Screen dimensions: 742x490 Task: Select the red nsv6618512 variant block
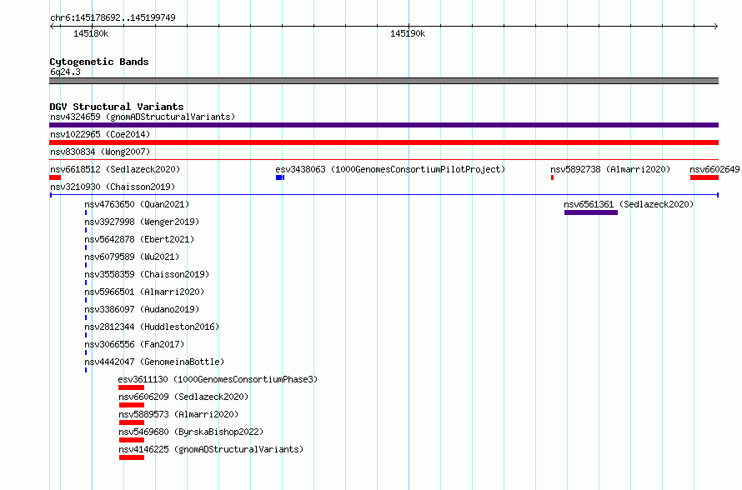pos(55,177)
